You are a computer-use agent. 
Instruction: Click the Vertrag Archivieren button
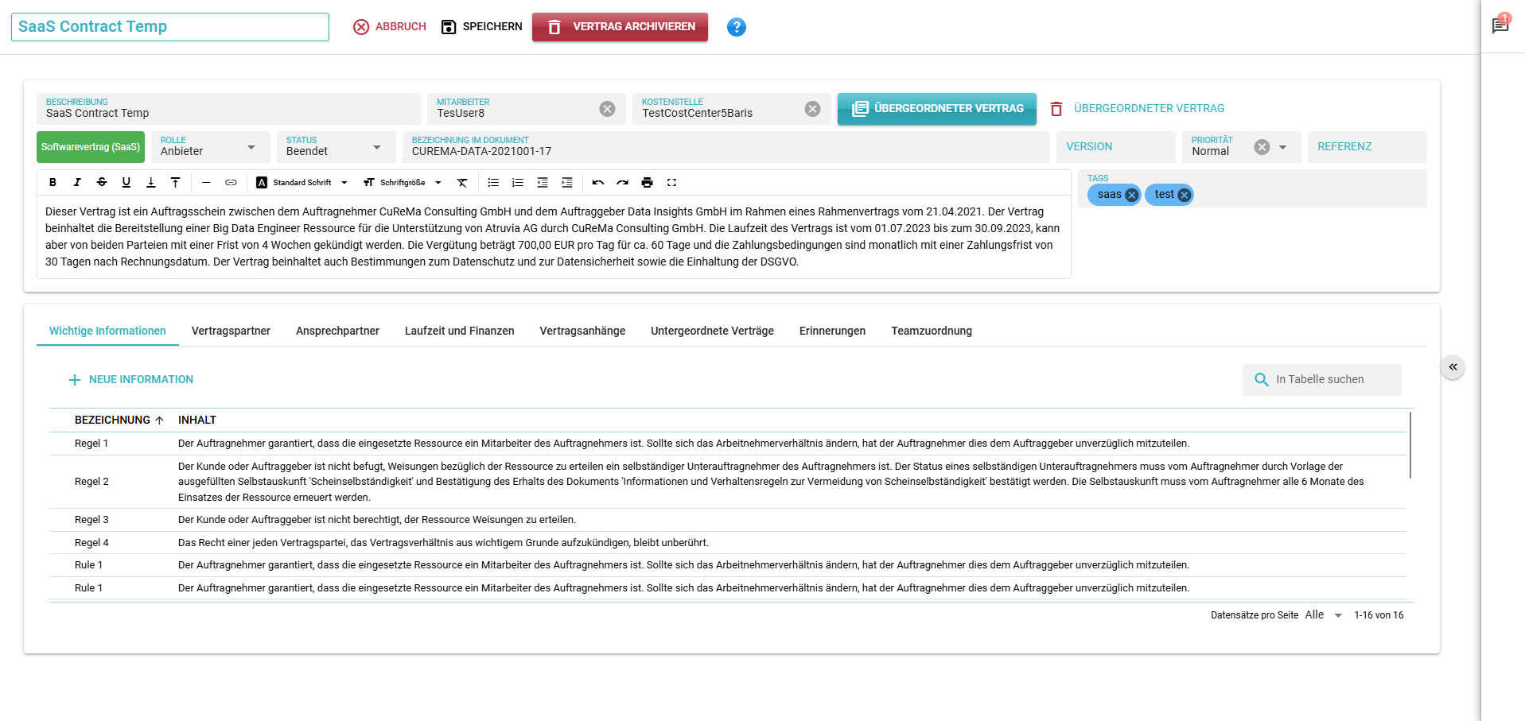620,27
